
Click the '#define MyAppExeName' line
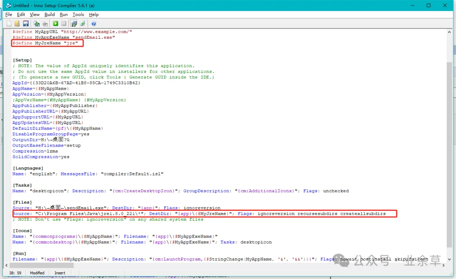tap(64, 38)
